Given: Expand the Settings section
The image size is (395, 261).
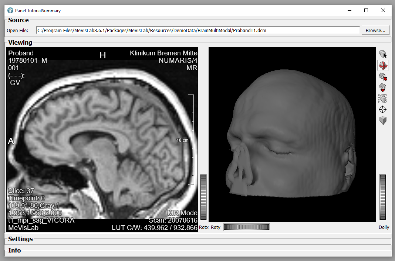Looking at the screenshot, I should click(x=21, y=239).
